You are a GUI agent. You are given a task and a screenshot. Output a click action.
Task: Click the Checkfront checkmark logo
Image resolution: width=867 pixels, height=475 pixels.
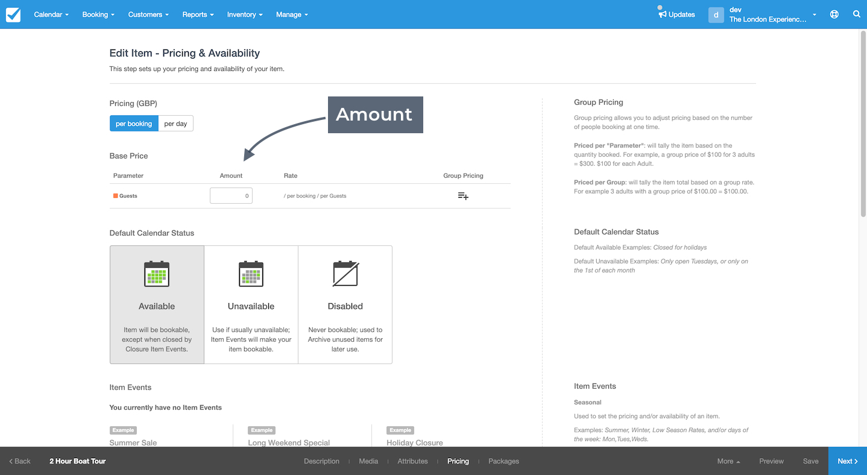[x=13, y=14]
